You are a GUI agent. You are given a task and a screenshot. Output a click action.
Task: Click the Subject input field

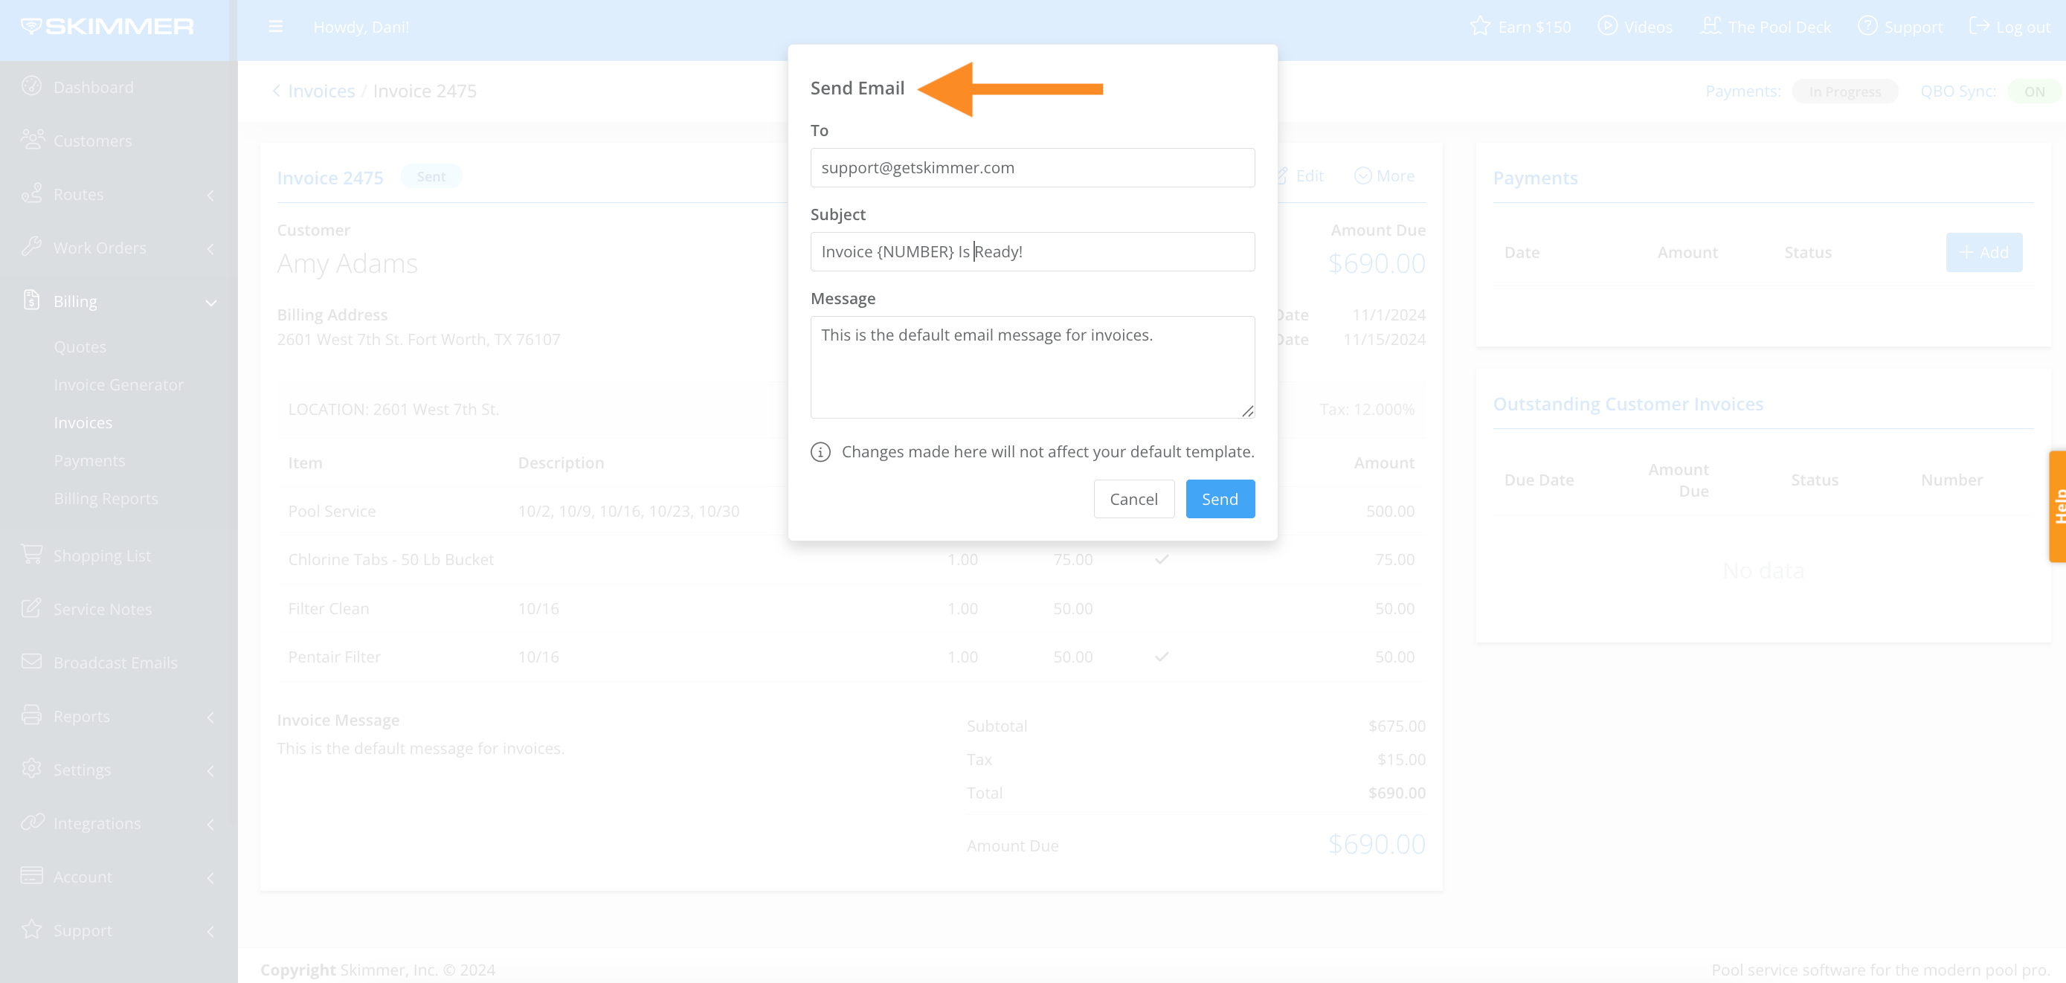pos(1032,252)
